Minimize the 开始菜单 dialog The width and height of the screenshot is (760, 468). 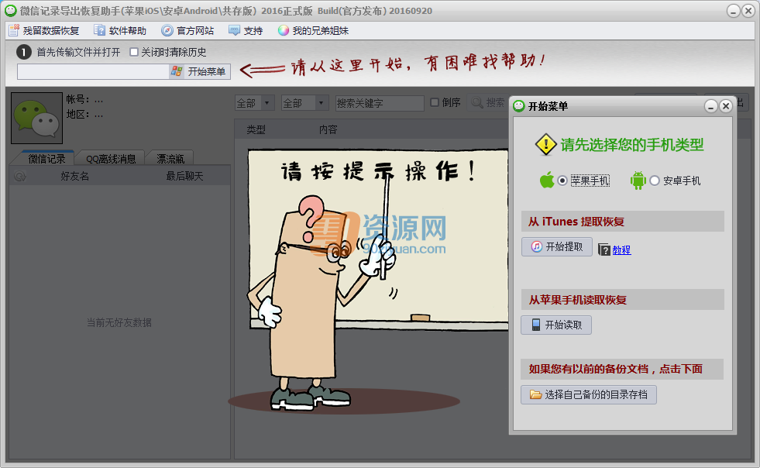click(710, 106)
